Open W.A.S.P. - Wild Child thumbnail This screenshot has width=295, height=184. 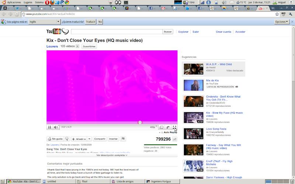[x=194, y=69]
